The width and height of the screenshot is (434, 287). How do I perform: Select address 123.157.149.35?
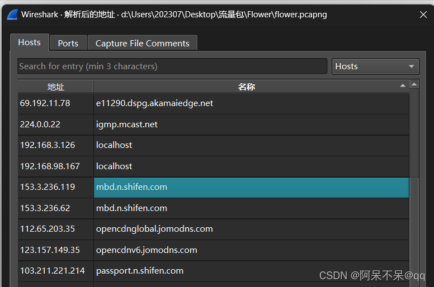click(x=55, y=250)
